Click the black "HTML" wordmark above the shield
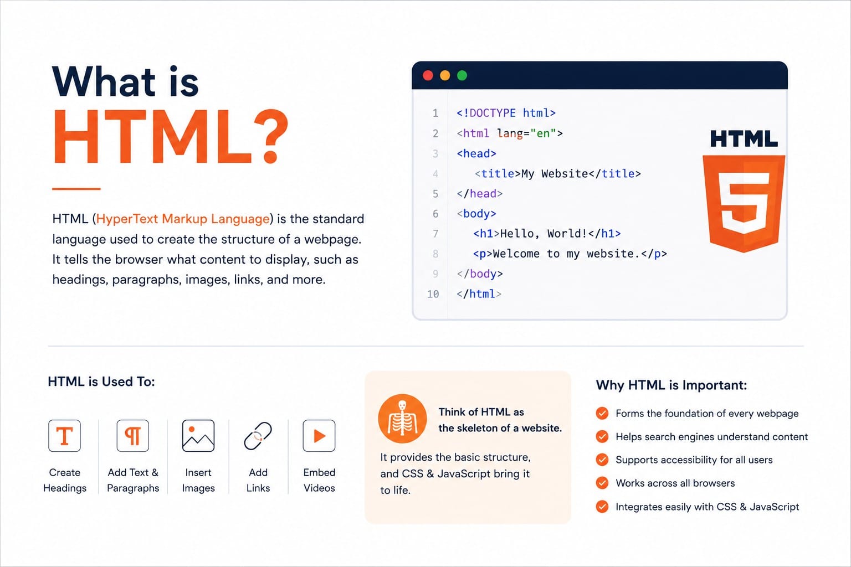Viewport: 851px width, 567px height. (744, 138)
